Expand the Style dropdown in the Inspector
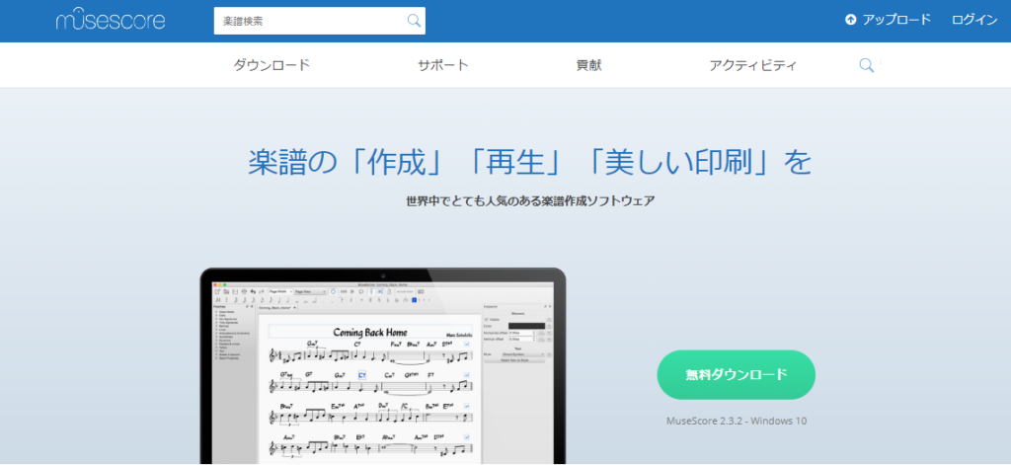 [523, 353]
